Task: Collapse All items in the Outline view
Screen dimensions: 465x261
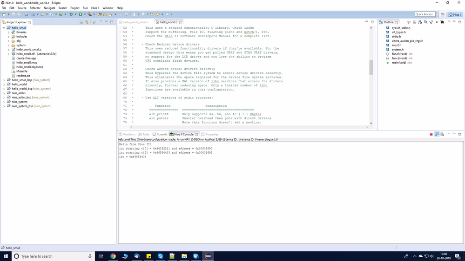Action: pos(414,22)
